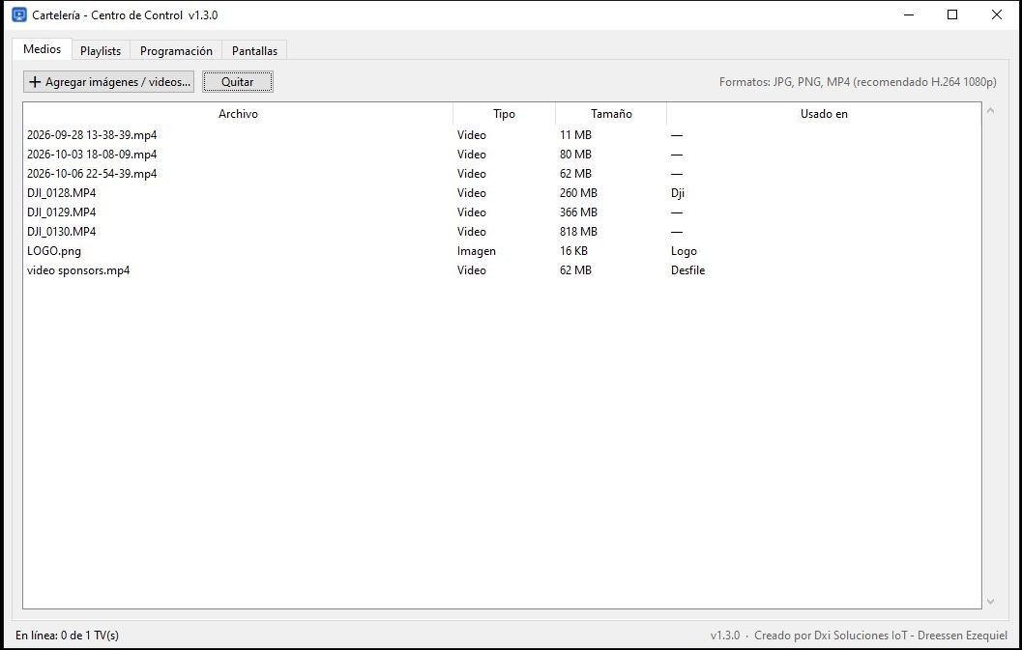Select the DJI_0129.MP4 row
Screen dimensions: 1022x650
coord(502,212)
